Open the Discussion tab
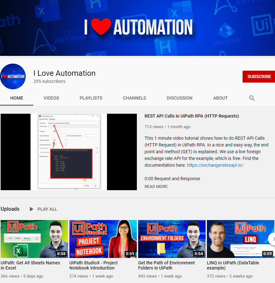 pyautogui.click(x=180, y=98)
